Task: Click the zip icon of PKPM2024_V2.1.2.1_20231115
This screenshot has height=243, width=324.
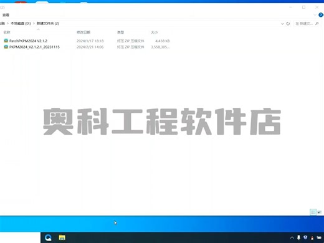Action: (x=6, y=47)
